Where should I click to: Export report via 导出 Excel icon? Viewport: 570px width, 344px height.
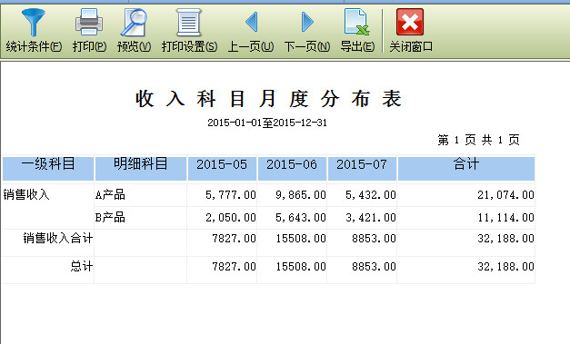coord(357,23)
